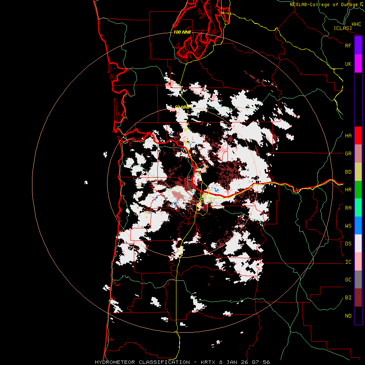Click the "DS" legend label
This screenshot has height=365, width=365.
[348, 244]
